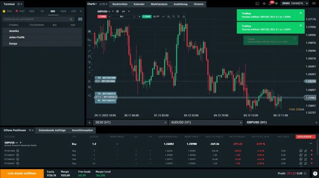
Task: Share the chart using the share icon
Action: coord(89,96)
